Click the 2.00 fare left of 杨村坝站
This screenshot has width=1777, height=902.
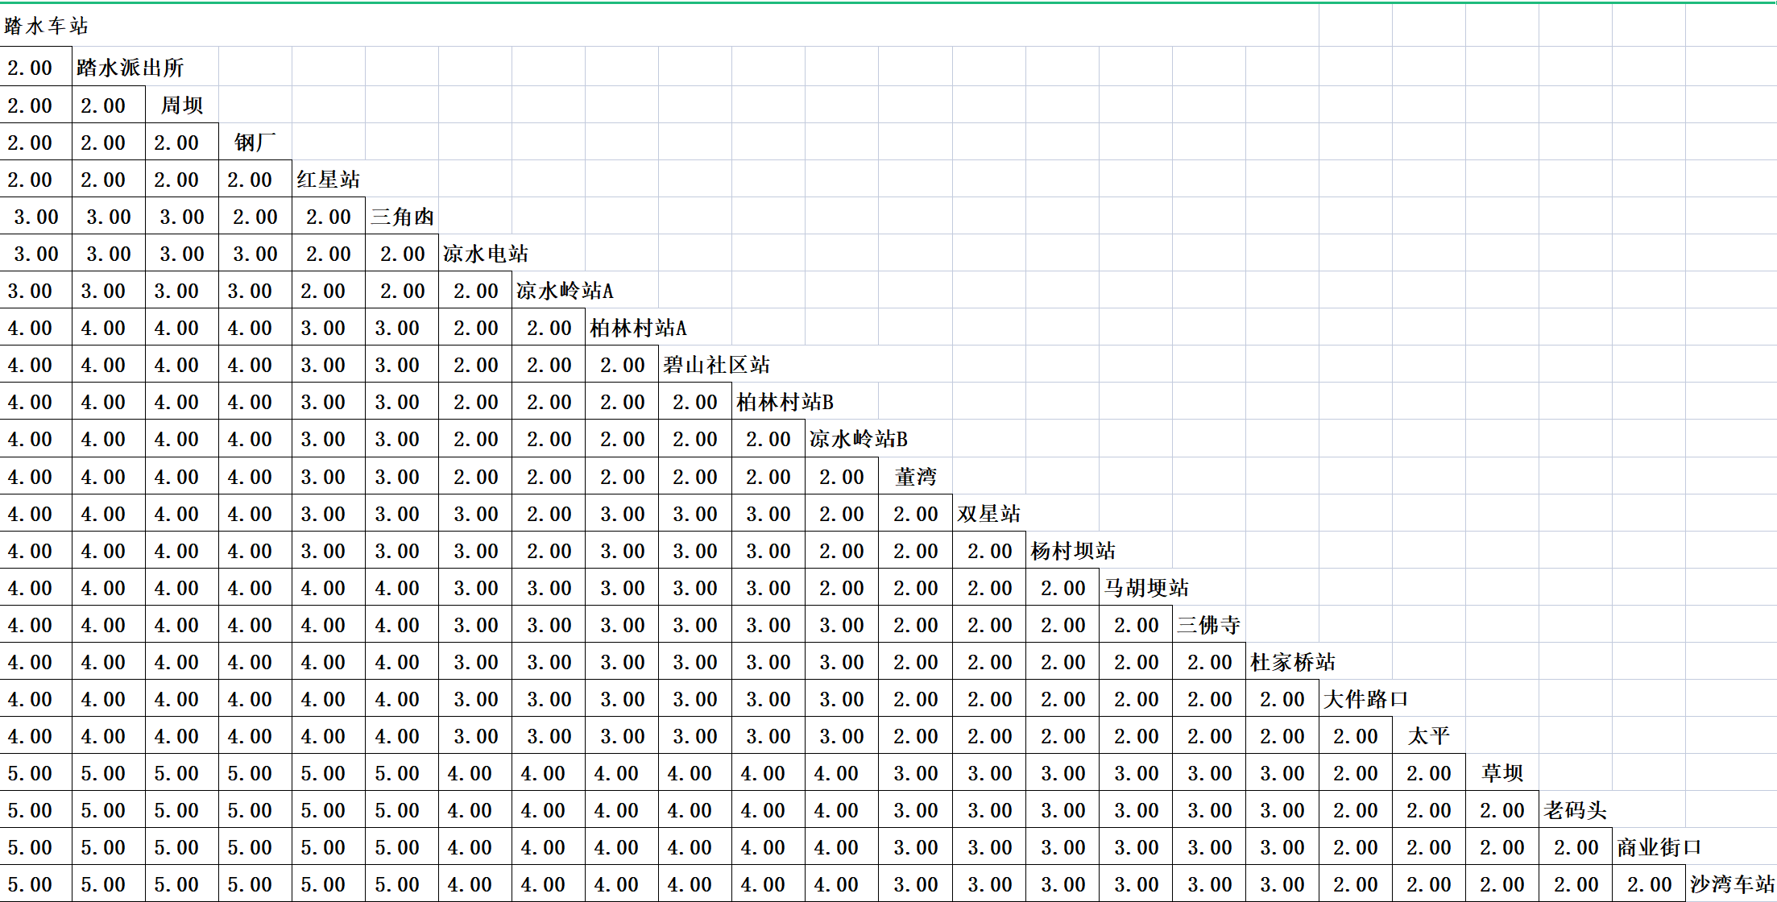(x=989, y=550)
